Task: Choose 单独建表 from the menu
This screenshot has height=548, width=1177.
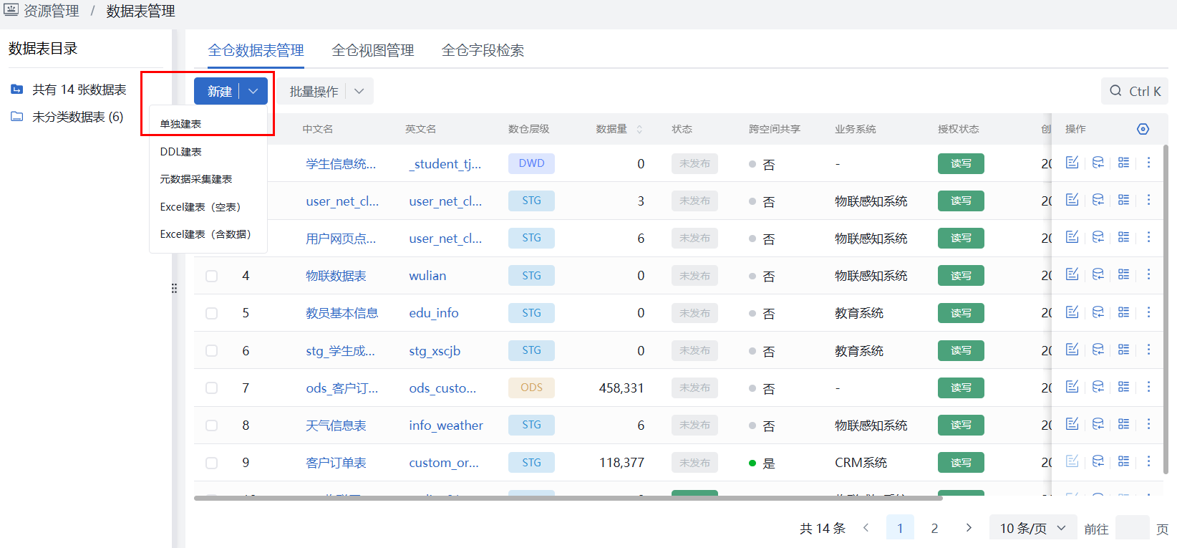Action: [180, 124]
